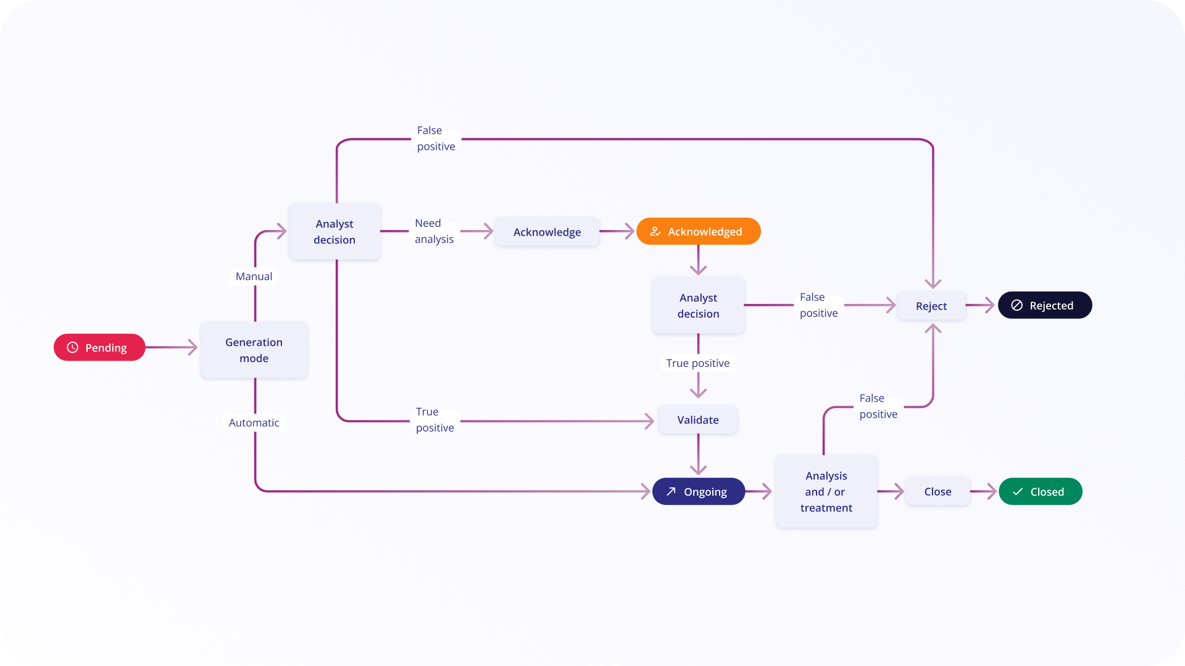Click the Acknowledge action button
This screenshot has height=666, width=1185.
coord(547,231)
